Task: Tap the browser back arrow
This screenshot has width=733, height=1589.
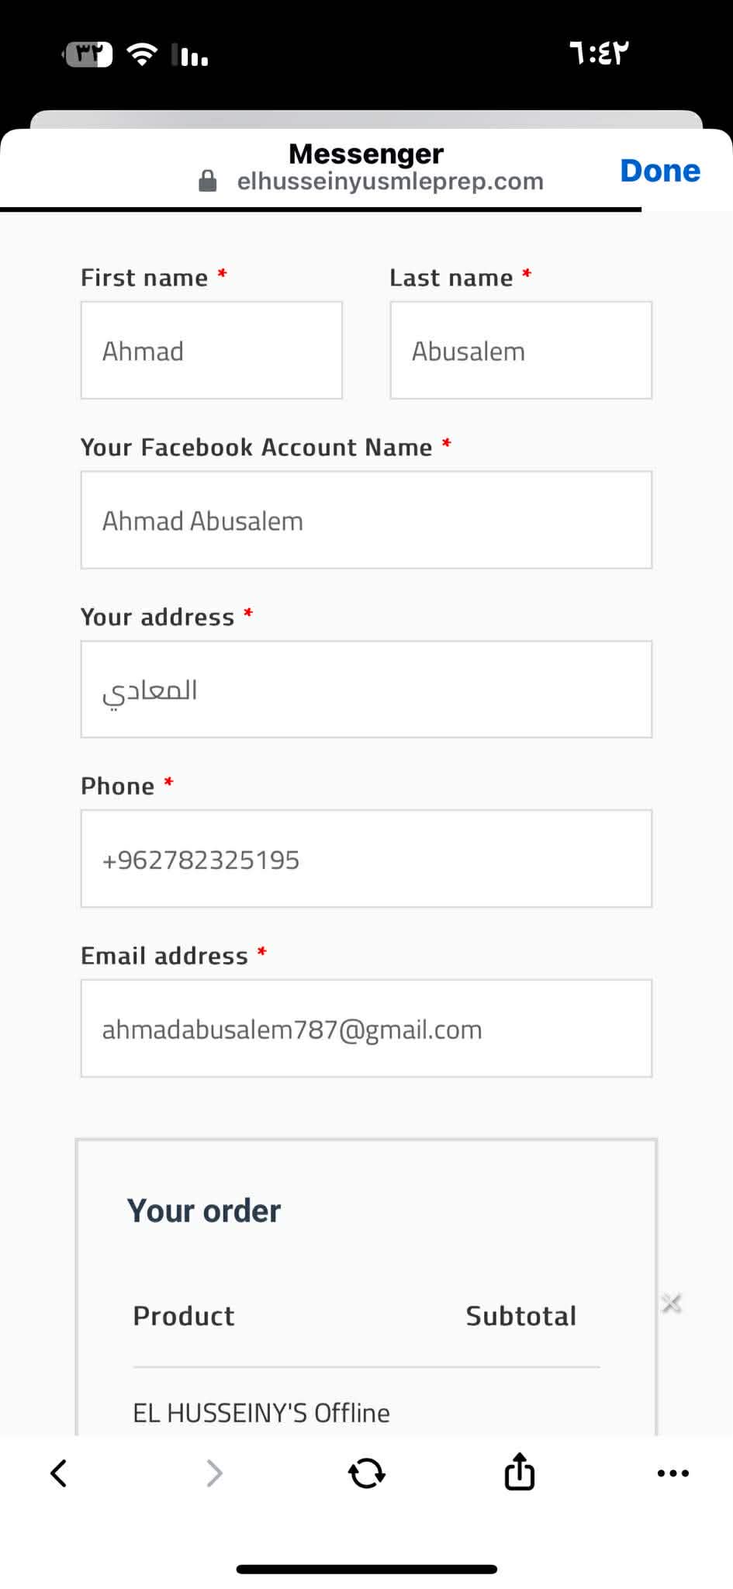Action: coord(59,1473)
